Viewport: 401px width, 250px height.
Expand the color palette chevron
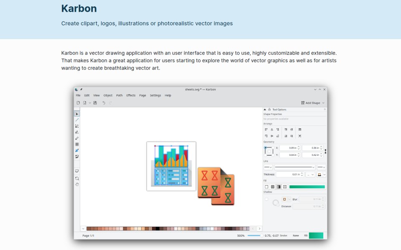pos(83,229)
